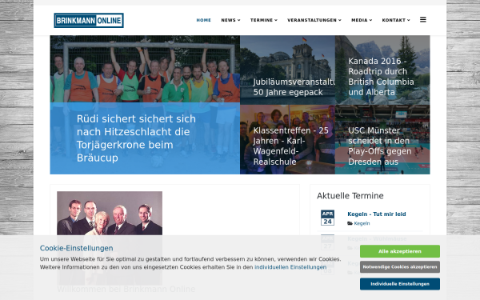Open the Kegeln - Tut mir leid event

pos(377,214)
